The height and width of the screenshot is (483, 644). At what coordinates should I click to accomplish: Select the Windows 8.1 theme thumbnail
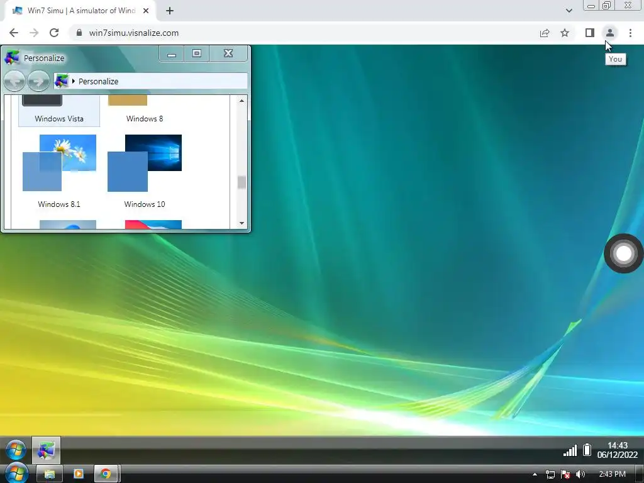coord(59,163)
